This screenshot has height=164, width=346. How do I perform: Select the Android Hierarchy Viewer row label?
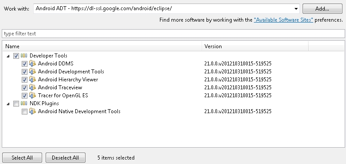tap(68, 80)
